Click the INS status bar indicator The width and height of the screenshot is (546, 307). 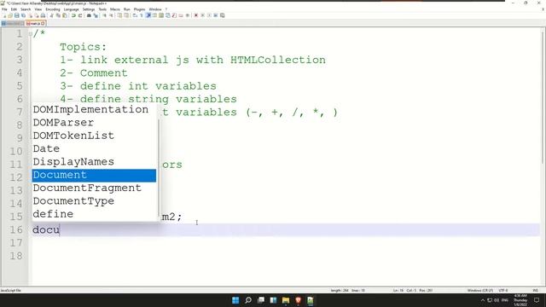[x=535, y=290]
